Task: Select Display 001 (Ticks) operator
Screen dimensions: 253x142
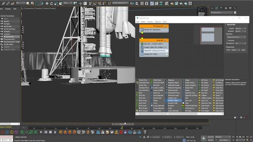Action: (154, 54)
